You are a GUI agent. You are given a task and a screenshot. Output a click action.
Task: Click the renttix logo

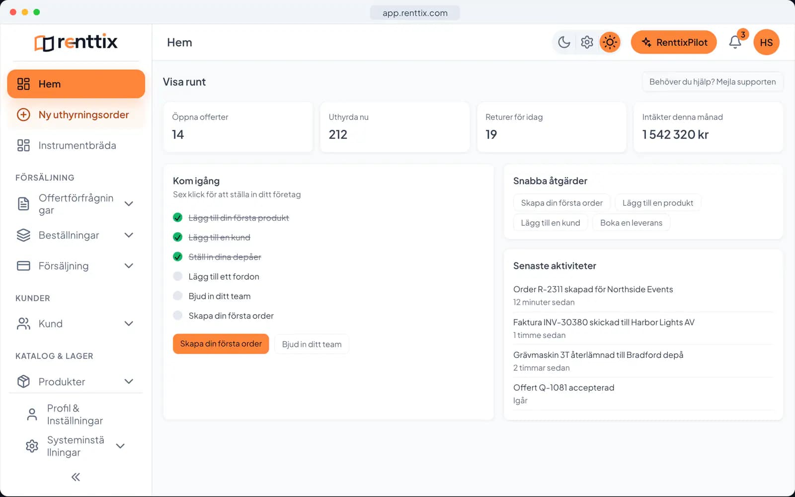[x=76, y=42]
